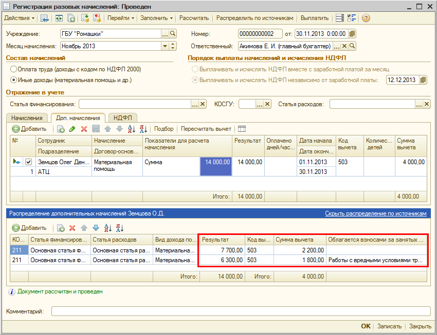Click Скрыть распределение по источникам link
437x335 pixels.
pos(375,213)
